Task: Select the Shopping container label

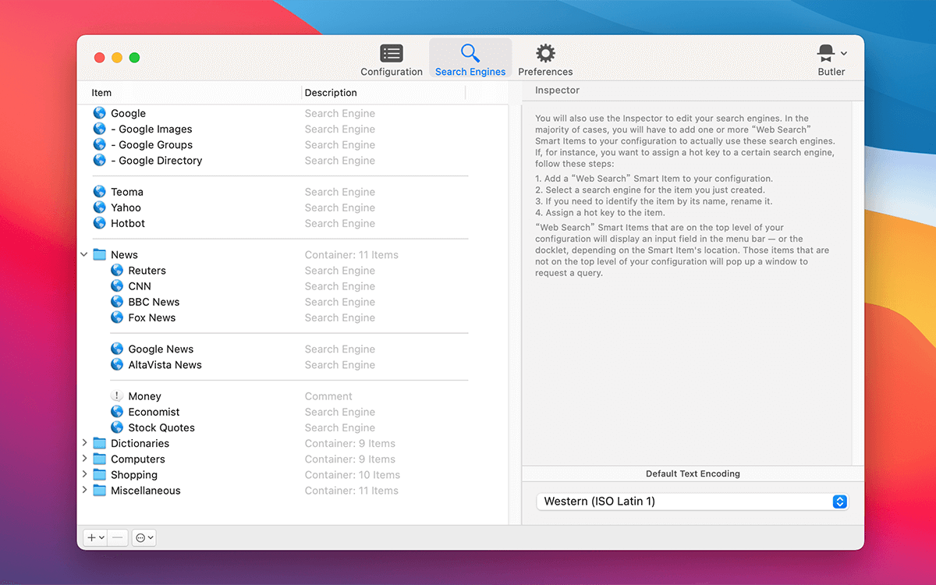Action: tap(134, 475)
